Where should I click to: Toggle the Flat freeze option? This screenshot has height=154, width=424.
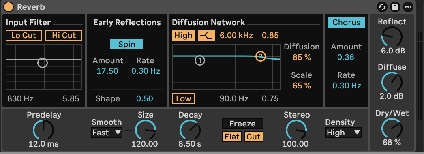(232, 137)
